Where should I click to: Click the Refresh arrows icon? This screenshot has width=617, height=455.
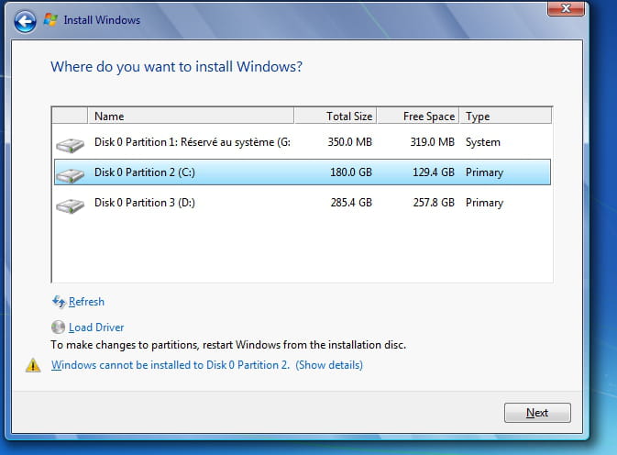coord(59,302)
